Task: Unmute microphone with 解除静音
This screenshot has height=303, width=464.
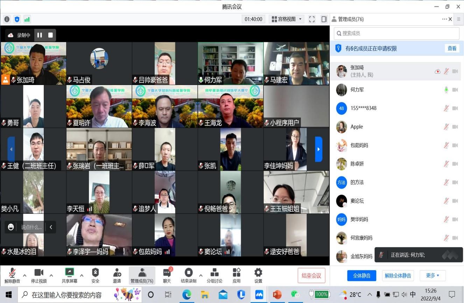Action: 12,275
